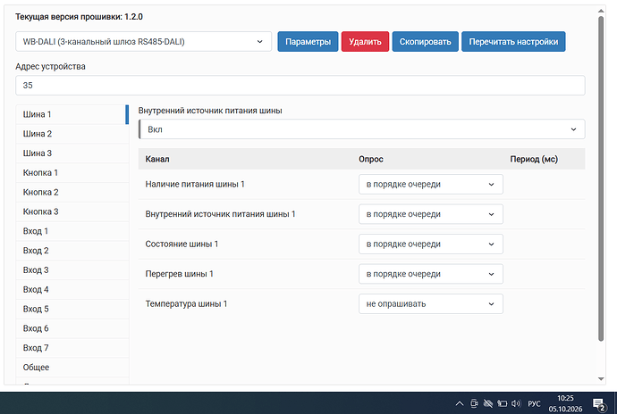Open the WB-DALI device type dropdown
Screen dimensions: 617x414
pyautogui.click(x=144, y=42)
